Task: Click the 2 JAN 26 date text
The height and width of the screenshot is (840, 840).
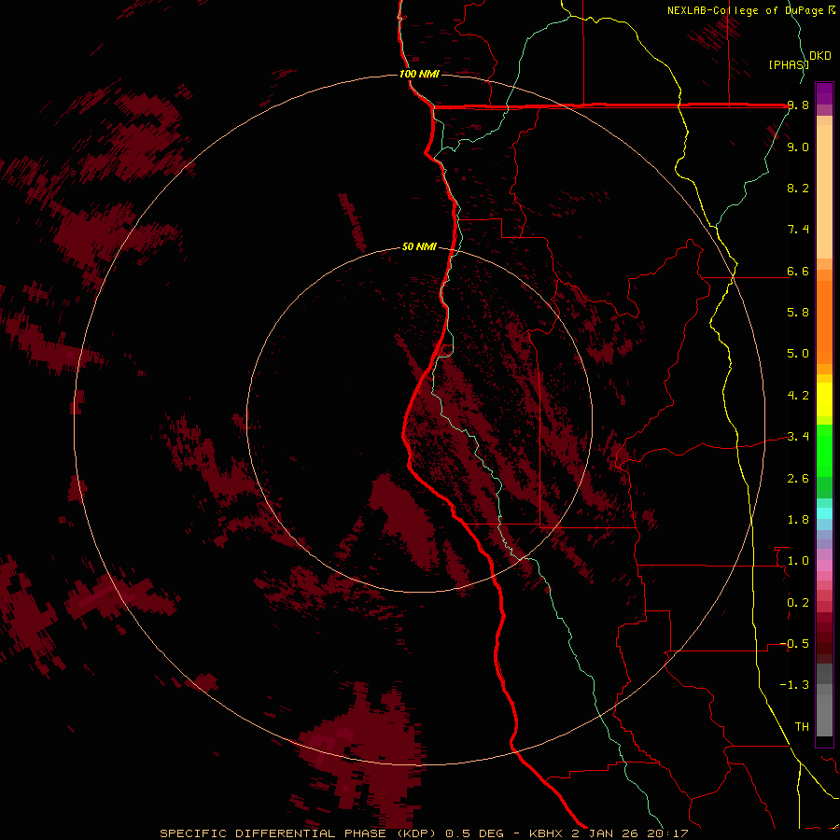Action: tap(605, 833)
